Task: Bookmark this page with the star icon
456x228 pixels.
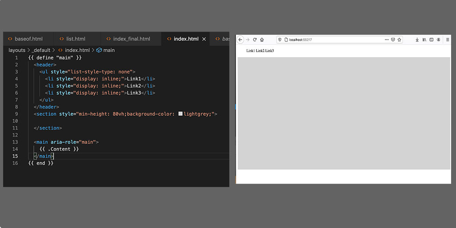Action: (x=399, y=40)
